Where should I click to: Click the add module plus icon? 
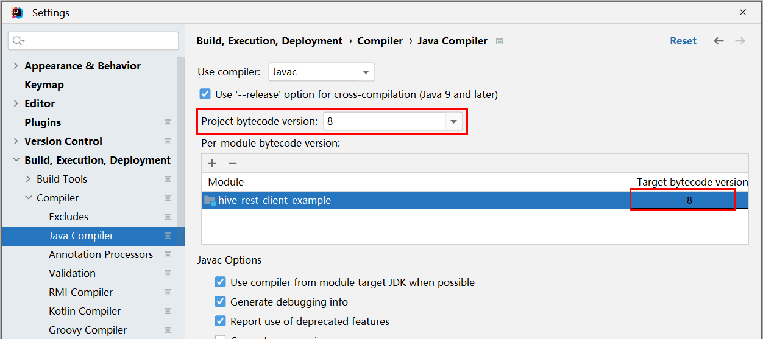point(212,163)
